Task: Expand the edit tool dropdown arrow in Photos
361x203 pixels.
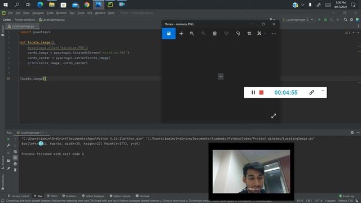Action: coord(265,34)
